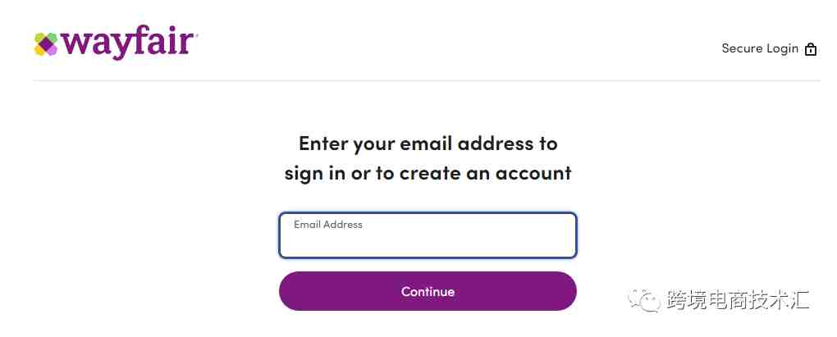Click the heading line 'Enter your email address to'

pyautogui.click(x=428, y=143)
